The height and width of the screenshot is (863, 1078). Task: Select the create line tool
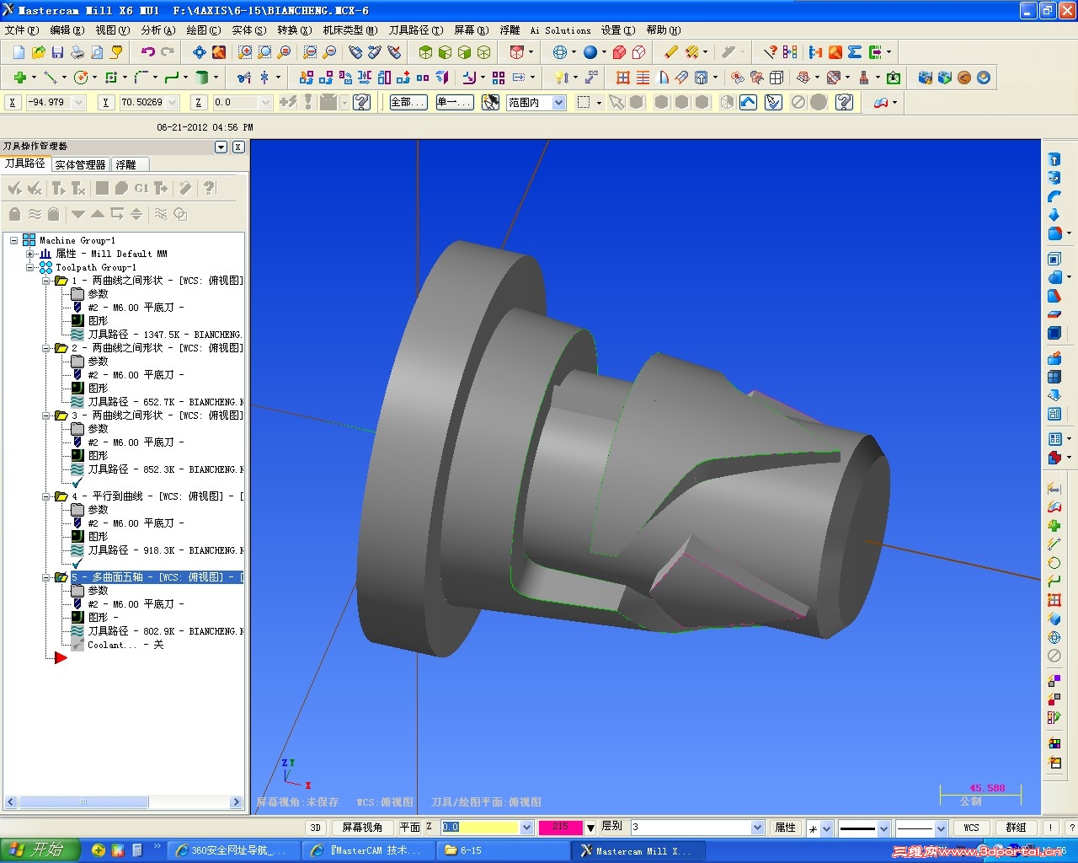pyautogui.click(x=50, y=78)
